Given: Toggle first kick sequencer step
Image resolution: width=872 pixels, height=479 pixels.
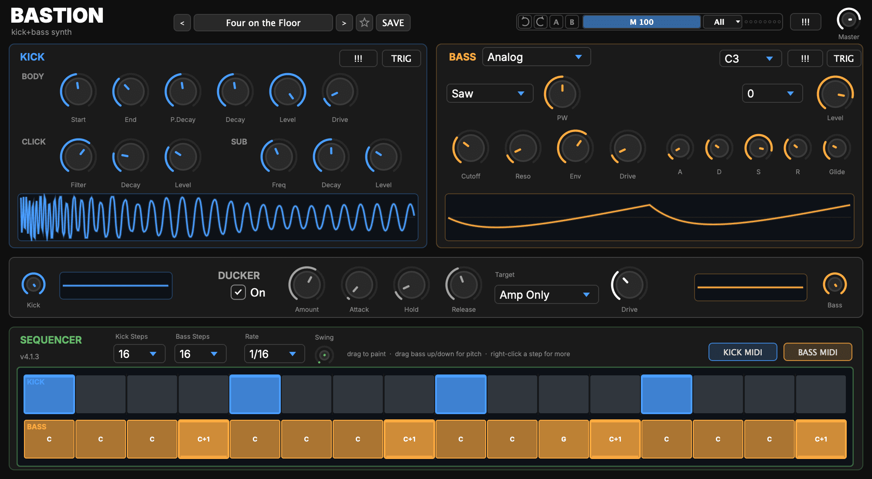Looking at the screenshot, I should pyautogui.click(x=49, y=394).
